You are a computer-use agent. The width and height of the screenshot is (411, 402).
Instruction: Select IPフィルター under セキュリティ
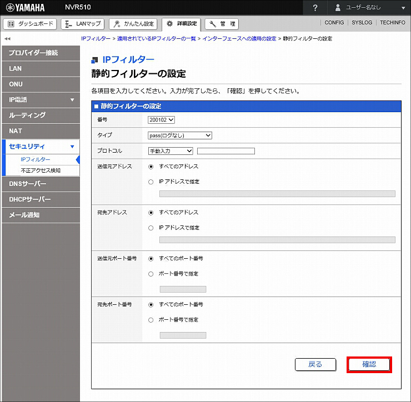click(35, 159)
